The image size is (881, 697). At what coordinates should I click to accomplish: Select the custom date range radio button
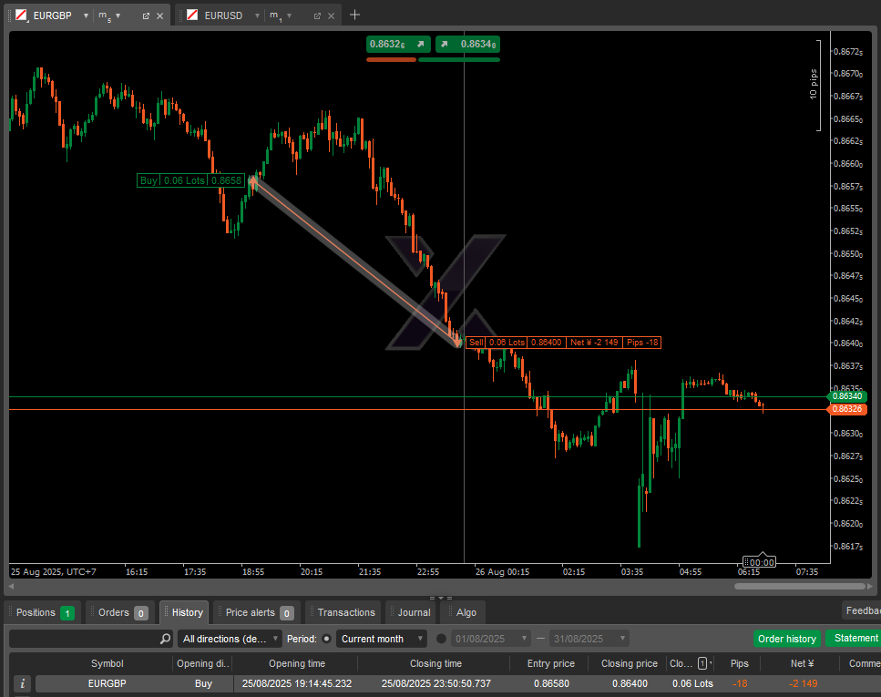tap(442, 639)
